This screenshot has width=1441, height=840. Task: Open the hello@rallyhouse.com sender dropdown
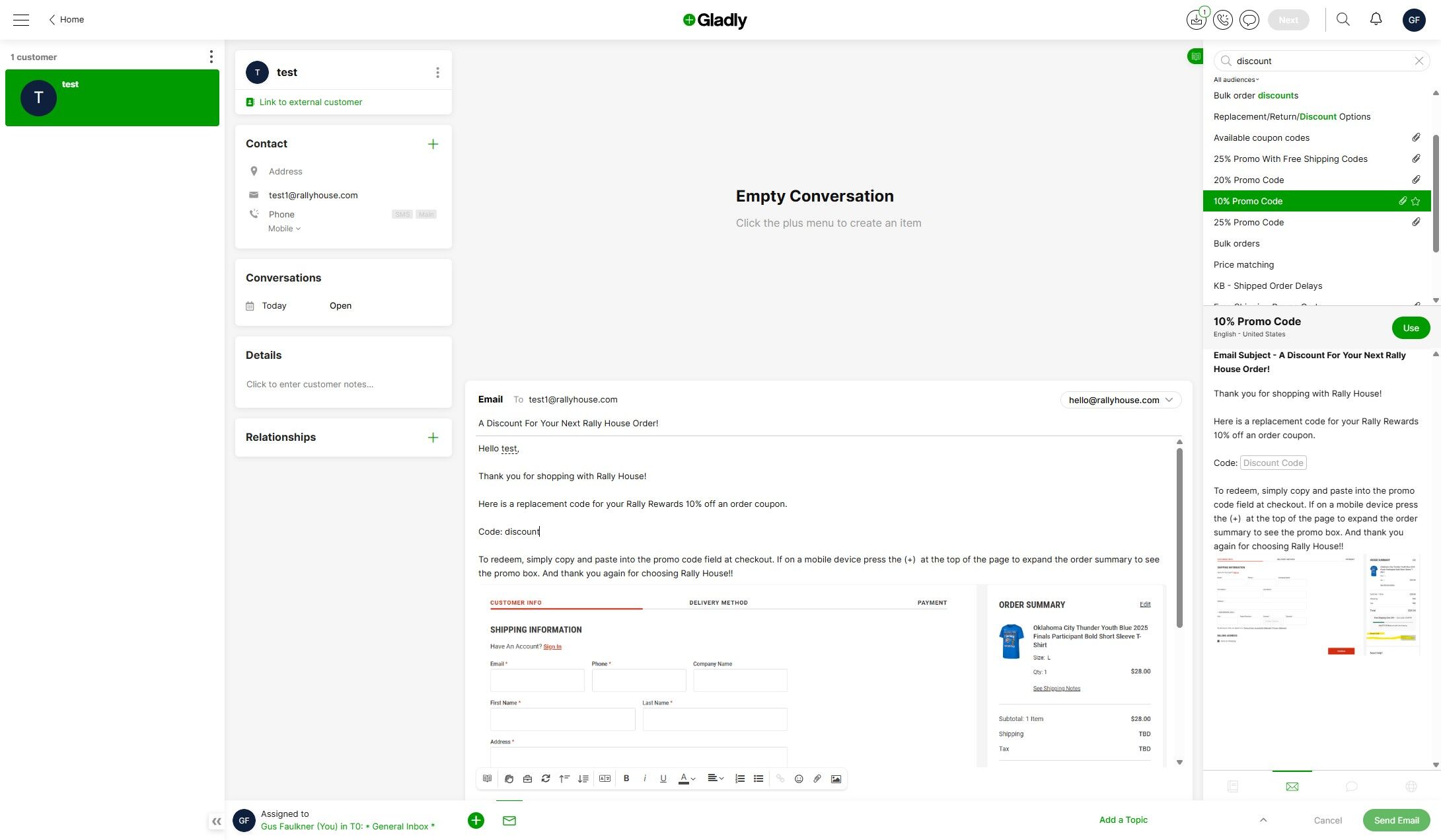coord(1121,400)
